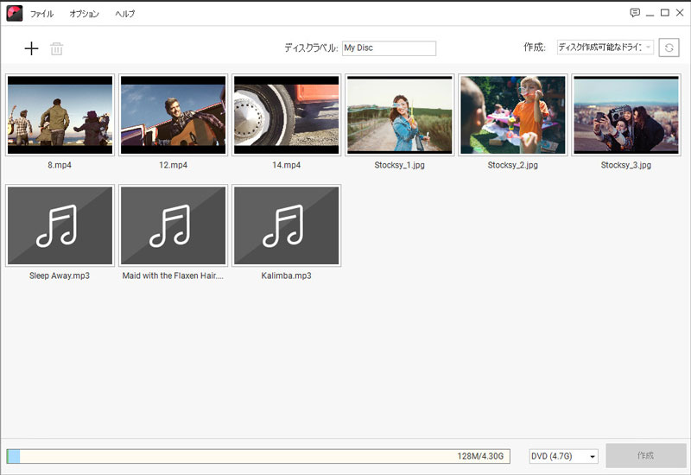The image size is (691, 475).
Task: Click the Stocksy_3.jpg file name label
Action: 626,165
